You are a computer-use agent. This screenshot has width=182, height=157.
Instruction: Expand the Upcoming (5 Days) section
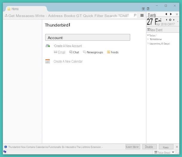(x=148, y=44)
